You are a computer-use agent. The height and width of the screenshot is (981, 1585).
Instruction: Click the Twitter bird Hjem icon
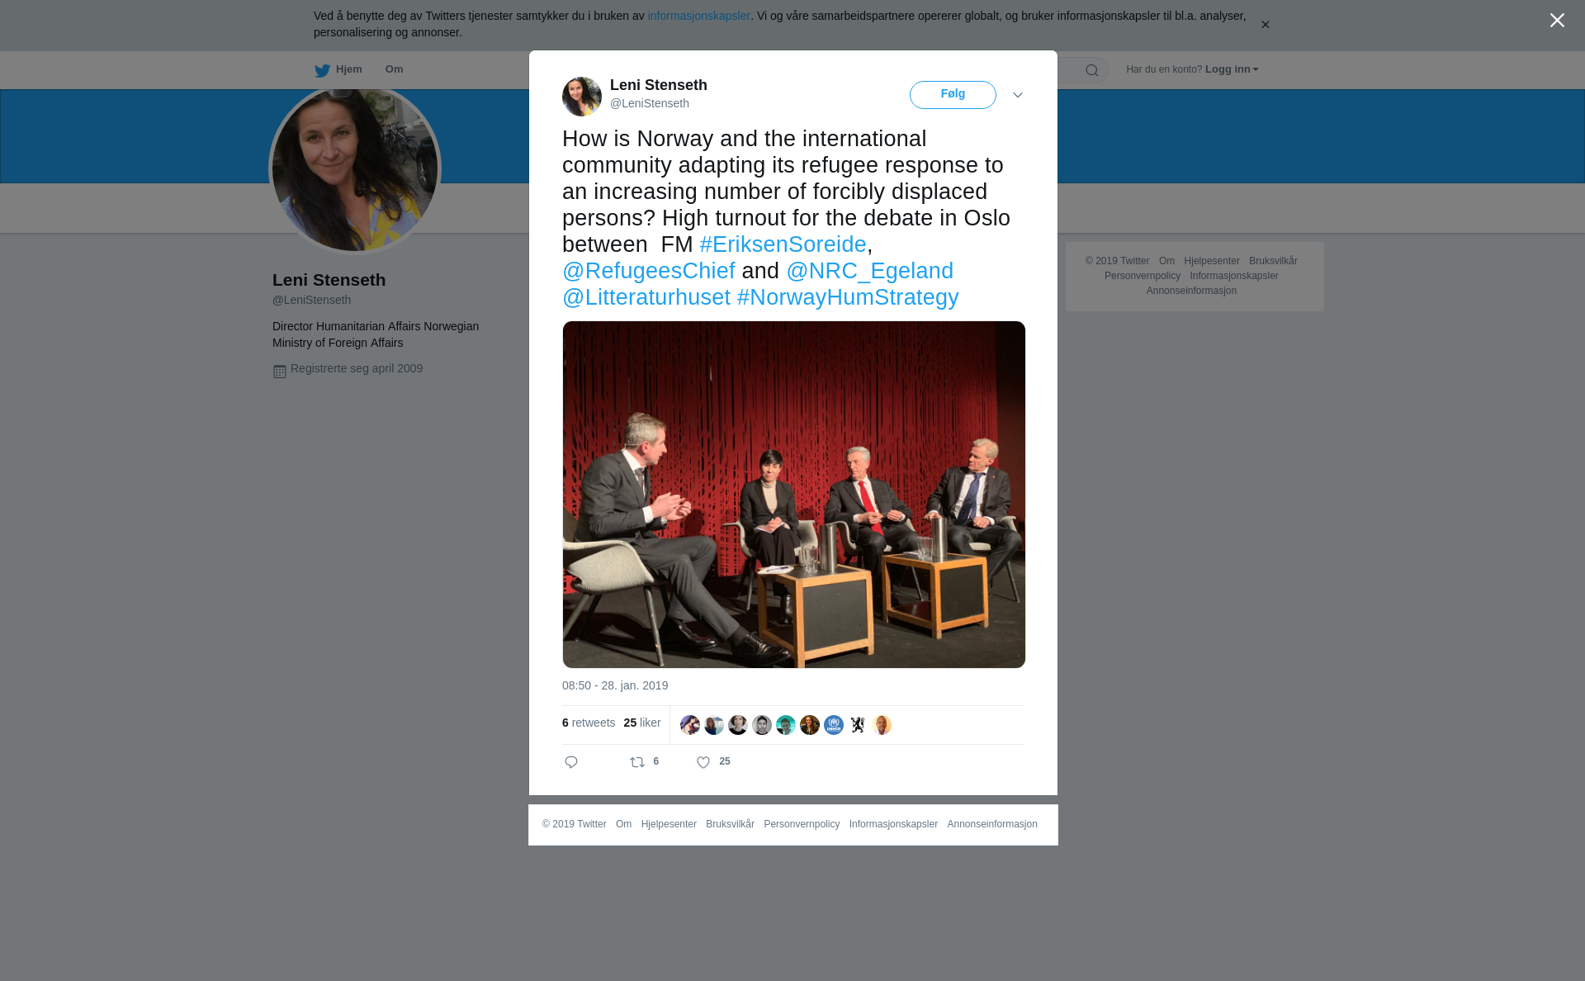pyautogui.click(x=322, y=70)
